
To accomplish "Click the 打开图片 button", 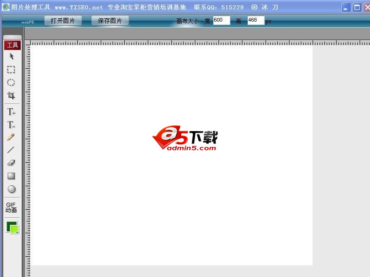I will click(63, 21).
